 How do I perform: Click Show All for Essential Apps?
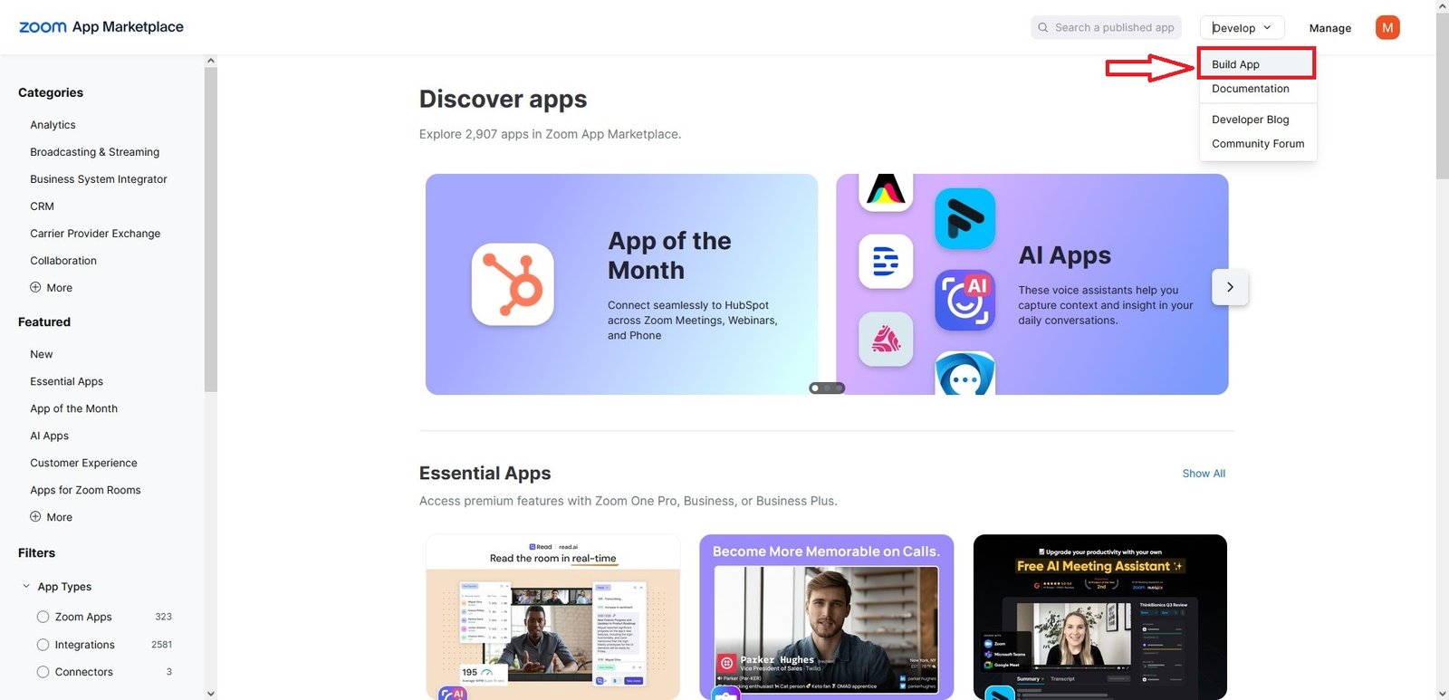pyautogui.click(x=1204, y=474)
